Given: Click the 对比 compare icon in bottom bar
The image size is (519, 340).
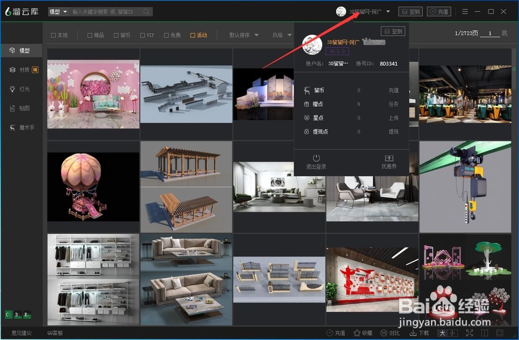Looking at the screenshot, I should 390,333.
